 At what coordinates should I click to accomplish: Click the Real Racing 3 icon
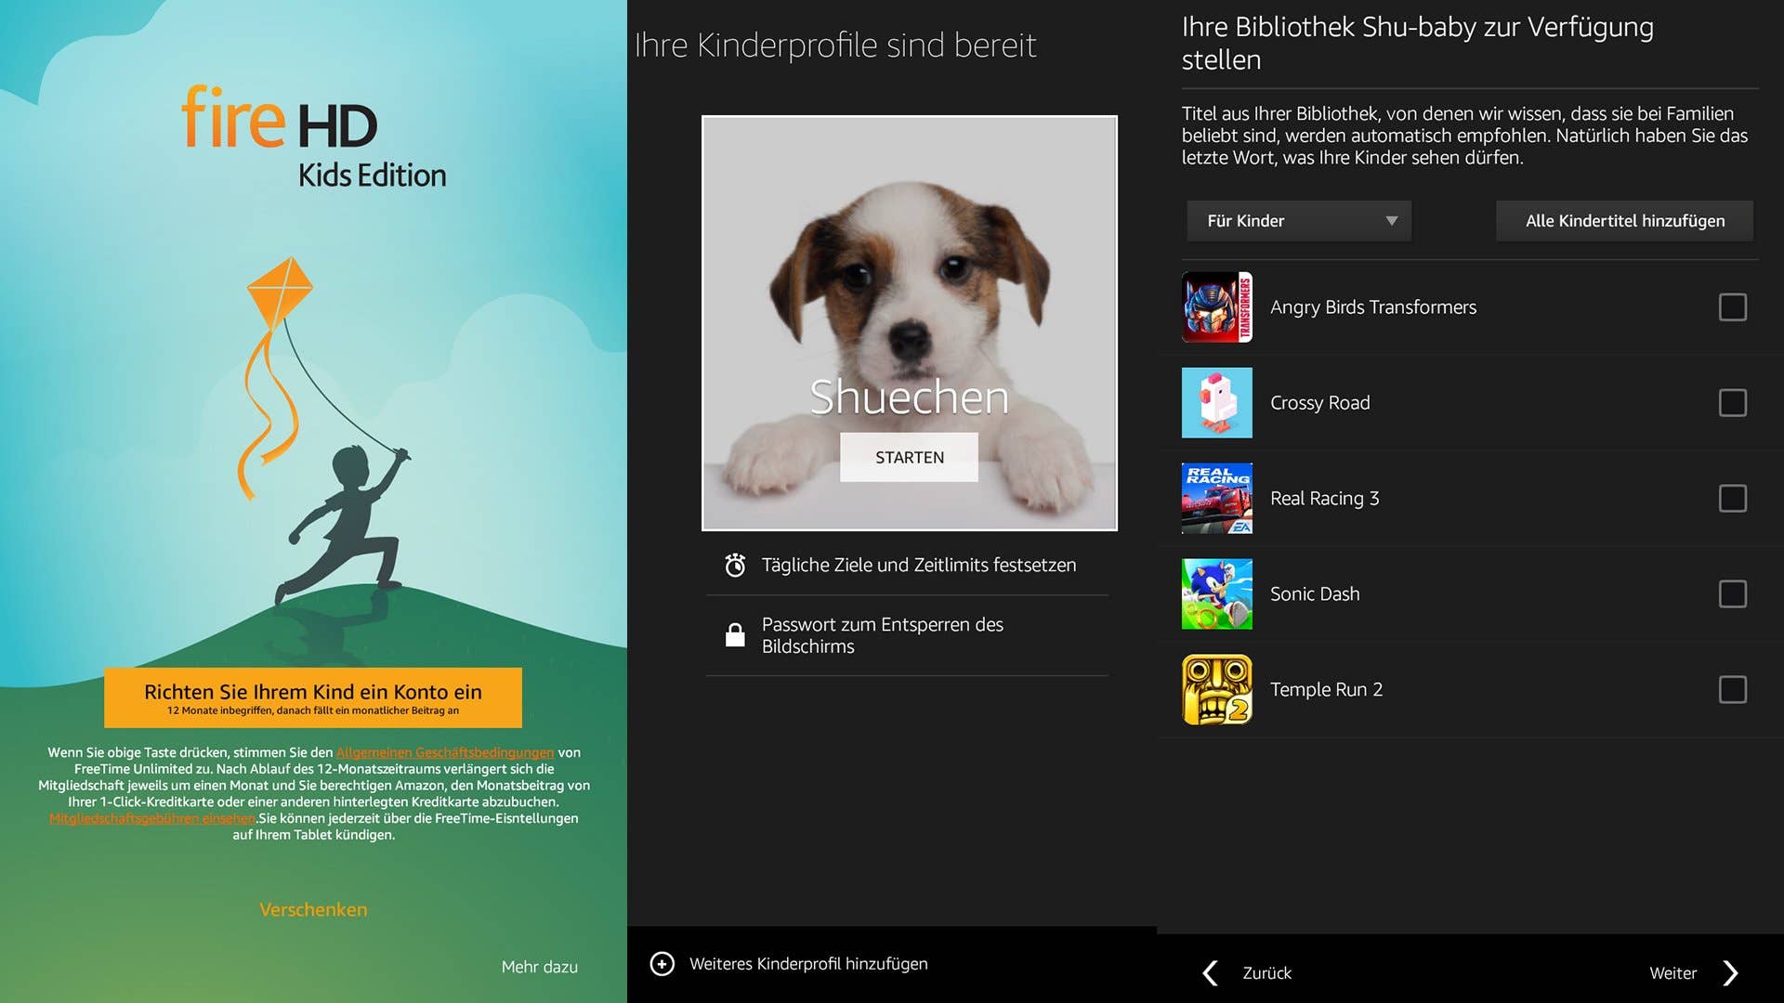point(1215,498)
